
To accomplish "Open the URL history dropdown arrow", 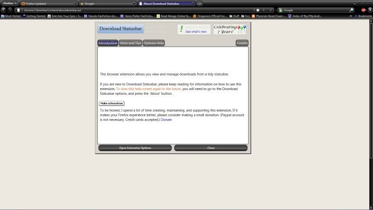I will (x=263, y=10).
